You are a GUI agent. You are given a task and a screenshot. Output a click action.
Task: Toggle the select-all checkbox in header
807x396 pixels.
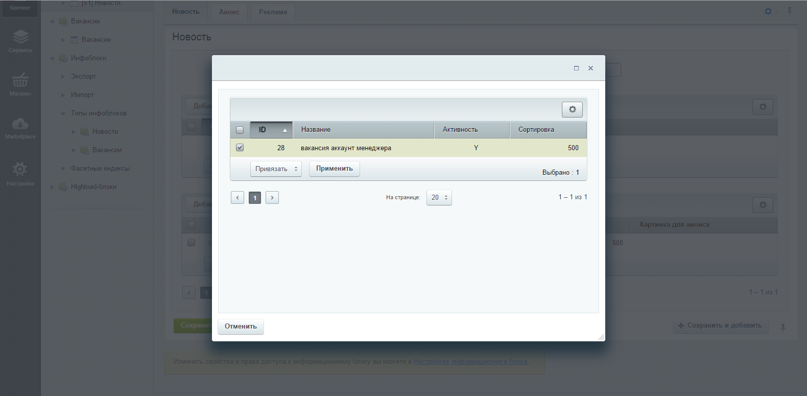click(x=240, y=130)
